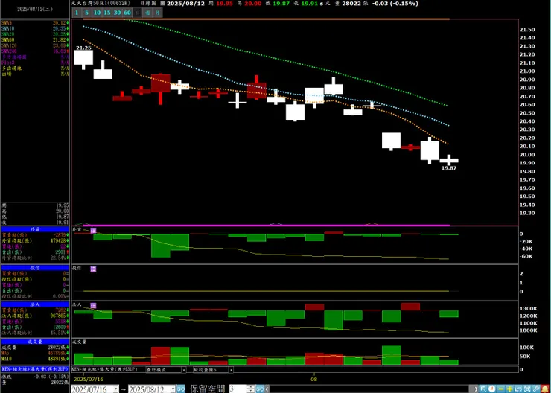
Task: Switch to the 5-minute chart interval
Action: (x=86, y=13)
